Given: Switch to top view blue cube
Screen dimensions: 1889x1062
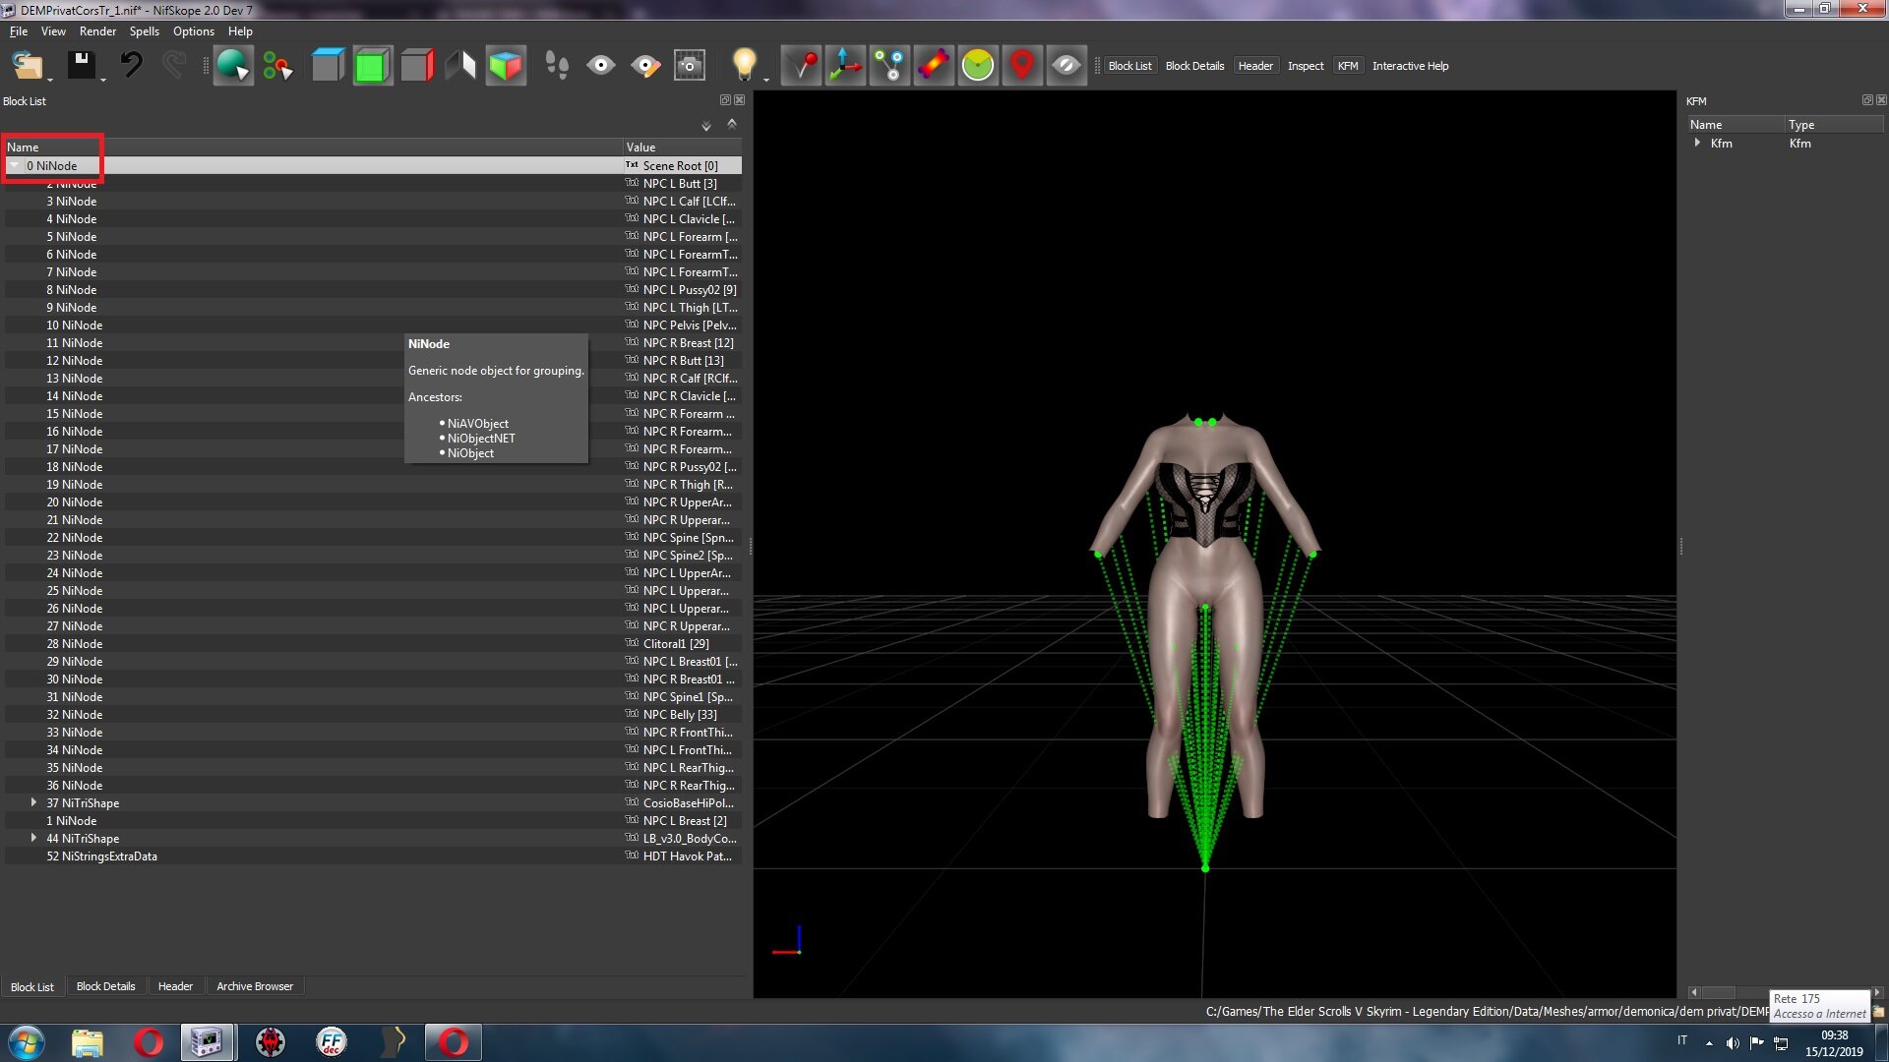Looking at the screenshot, I should coord(328,66).
